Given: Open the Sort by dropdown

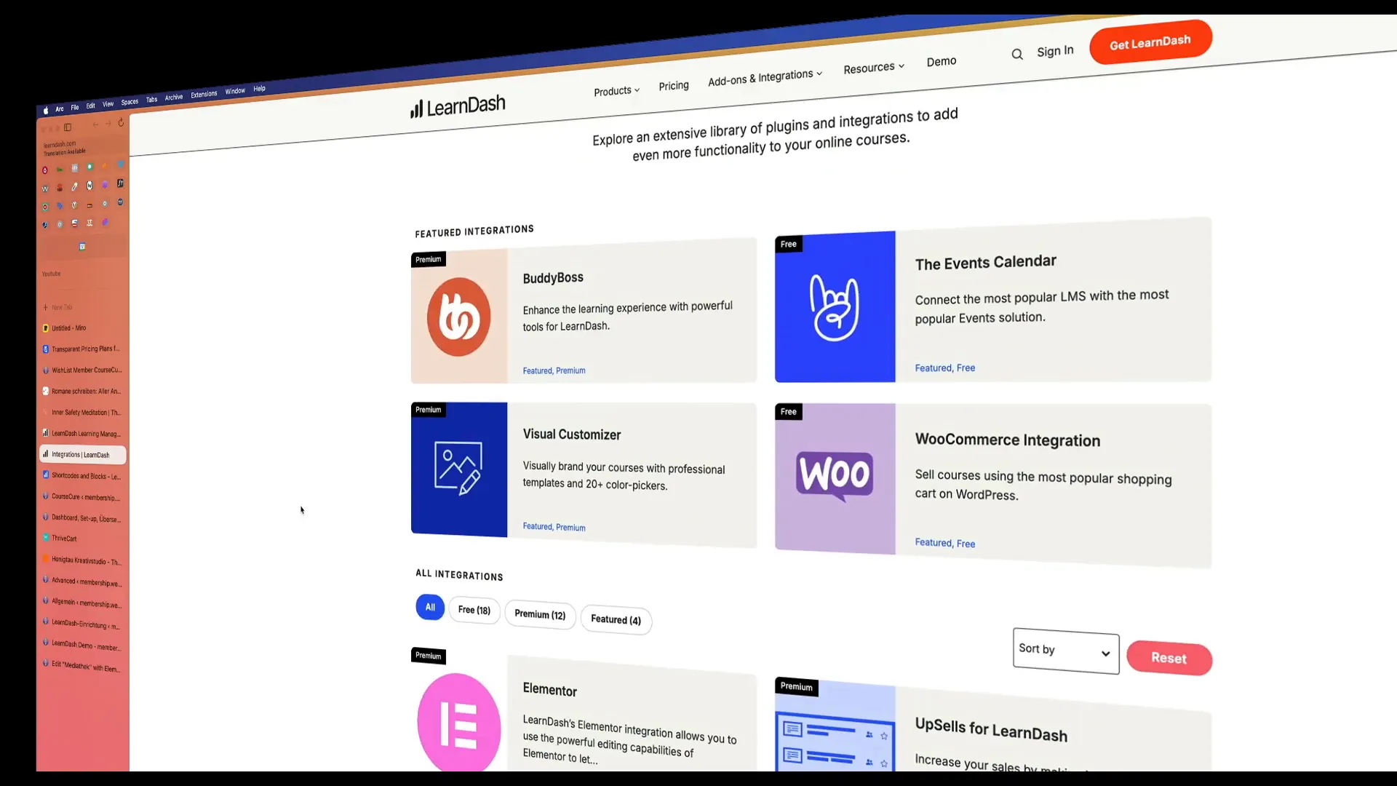Looking at the screenshot, I should [x=1065, y=651].
